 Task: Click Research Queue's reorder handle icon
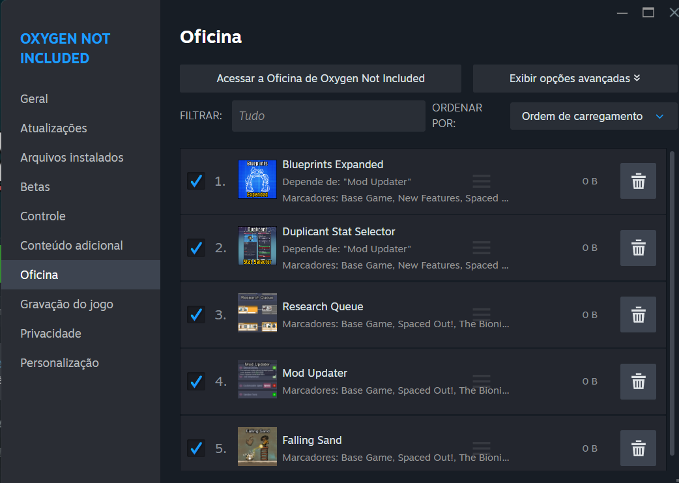(481, 314)
